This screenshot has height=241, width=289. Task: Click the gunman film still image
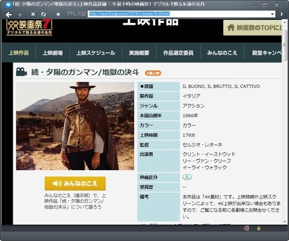pos(75,126)
